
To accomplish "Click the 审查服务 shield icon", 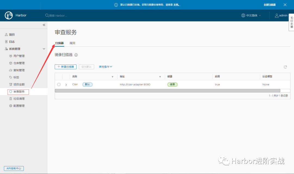I will pos(11,92).
